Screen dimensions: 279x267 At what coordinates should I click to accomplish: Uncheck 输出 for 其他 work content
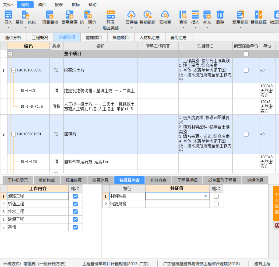(x=75, y=227)
